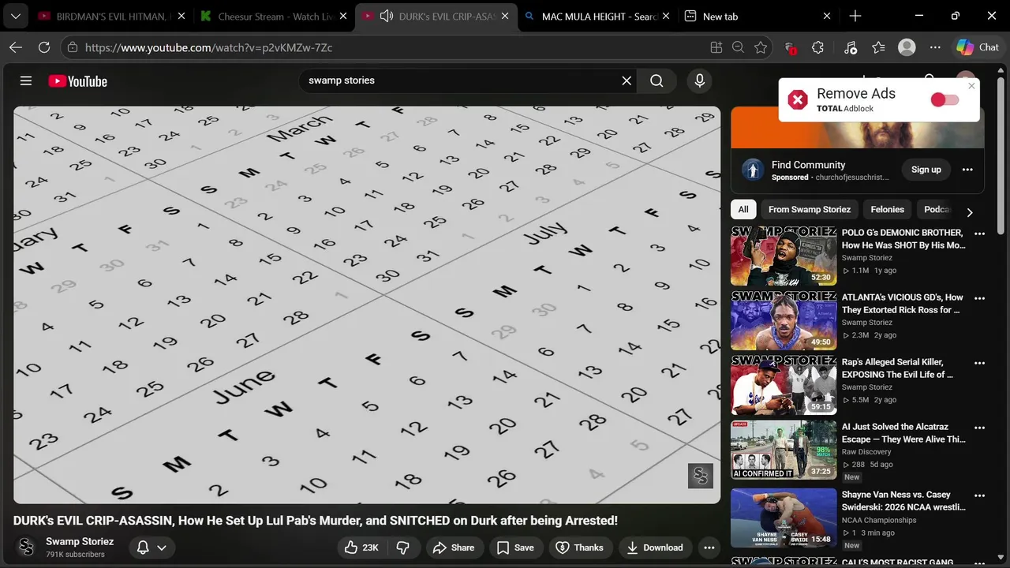Click the apps collections icon in address bar

pyautogui.click(x=716, y=47)
